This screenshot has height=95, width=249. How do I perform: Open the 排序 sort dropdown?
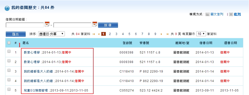[x=51, y=34]
